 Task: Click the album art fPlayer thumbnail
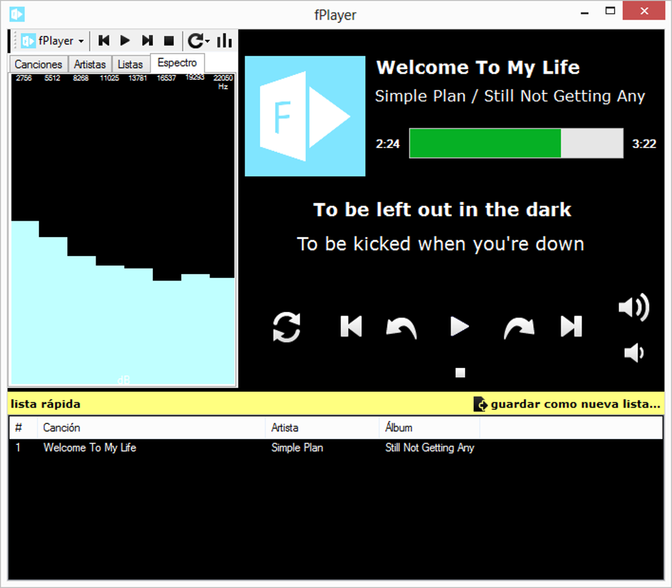click(305, 116)
